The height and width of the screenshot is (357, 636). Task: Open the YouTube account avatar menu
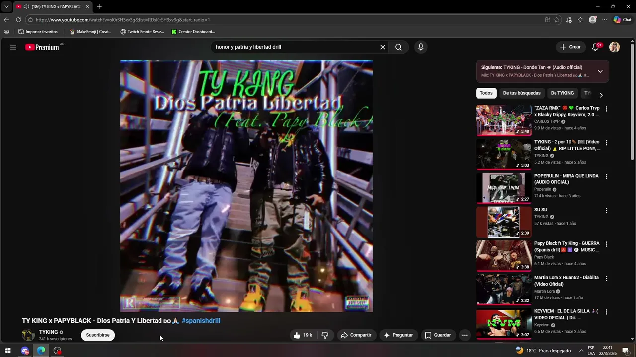click(615, 47)
